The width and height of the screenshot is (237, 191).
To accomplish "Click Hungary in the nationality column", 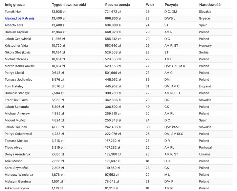I will (x=205, y=45).
